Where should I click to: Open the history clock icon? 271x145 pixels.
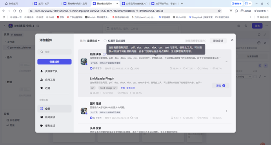coord(246,26)
